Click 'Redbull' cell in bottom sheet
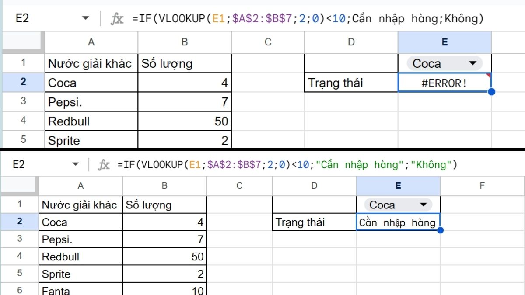The width and height of the screenshot is (525, 295). (80, 256)
